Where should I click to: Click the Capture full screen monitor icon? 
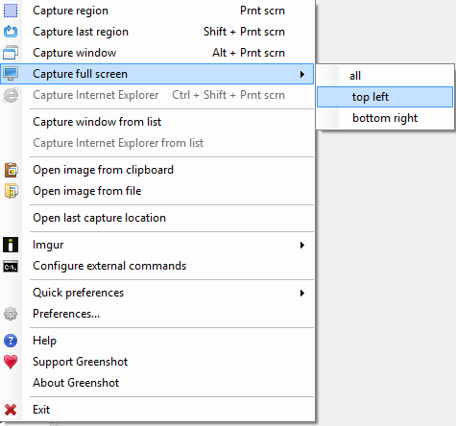[x=11, y=74]
